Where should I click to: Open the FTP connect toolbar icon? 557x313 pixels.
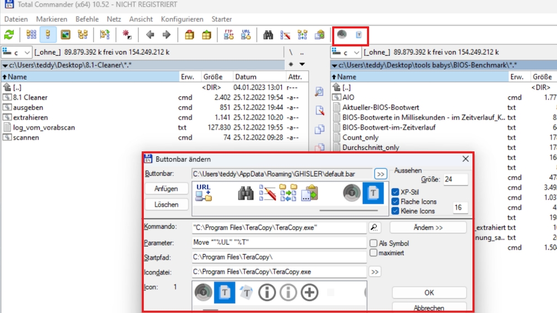tap(229, 35)
